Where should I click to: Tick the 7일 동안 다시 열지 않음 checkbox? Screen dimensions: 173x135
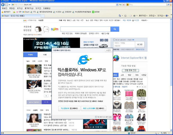point(96,117)
